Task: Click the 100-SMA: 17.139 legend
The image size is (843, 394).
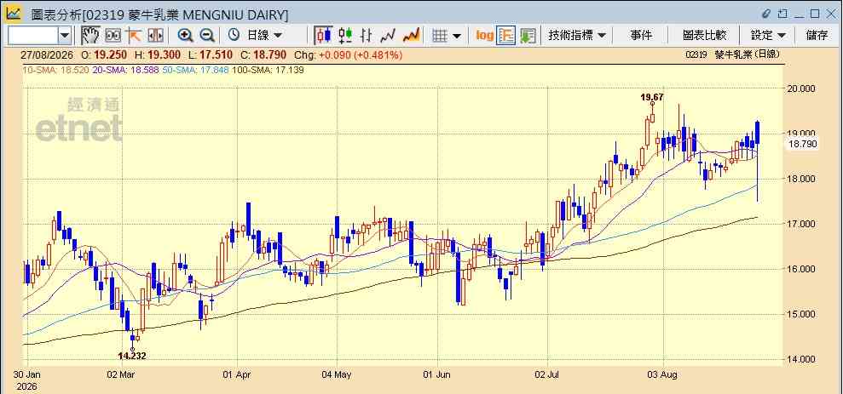Action: 267,70
